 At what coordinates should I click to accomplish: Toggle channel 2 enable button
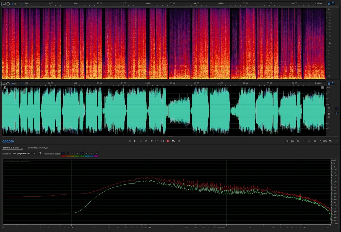[337, 113]
